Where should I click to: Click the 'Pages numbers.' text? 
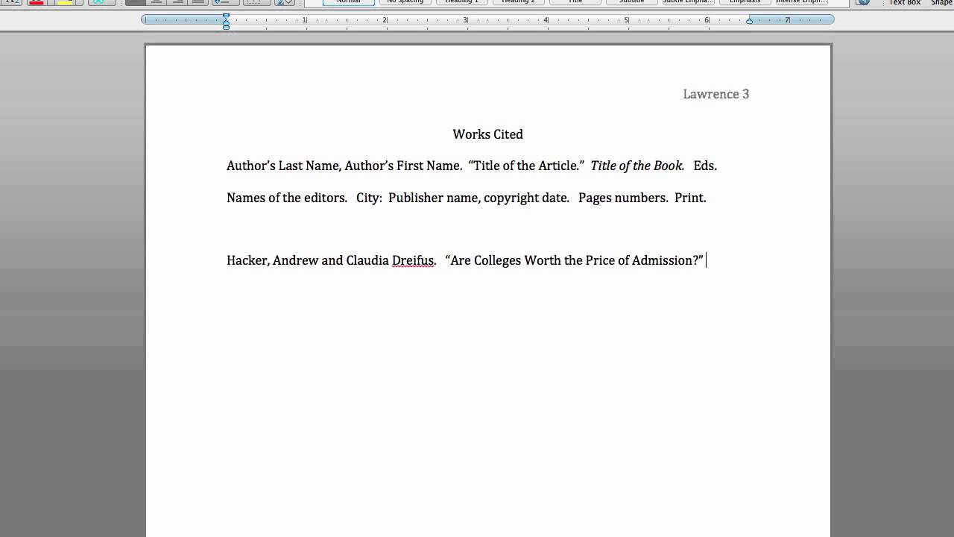pyautogui.click(x=623, y=198)
